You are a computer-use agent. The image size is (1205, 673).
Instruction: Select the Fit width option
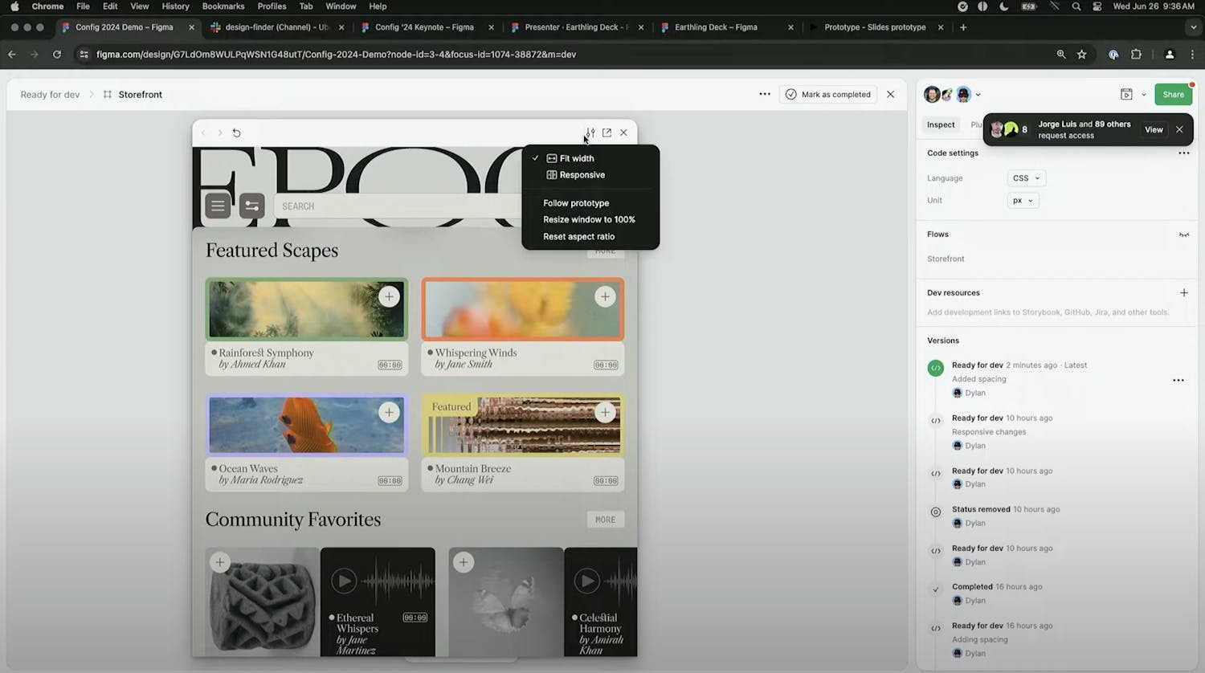[576, 159]
